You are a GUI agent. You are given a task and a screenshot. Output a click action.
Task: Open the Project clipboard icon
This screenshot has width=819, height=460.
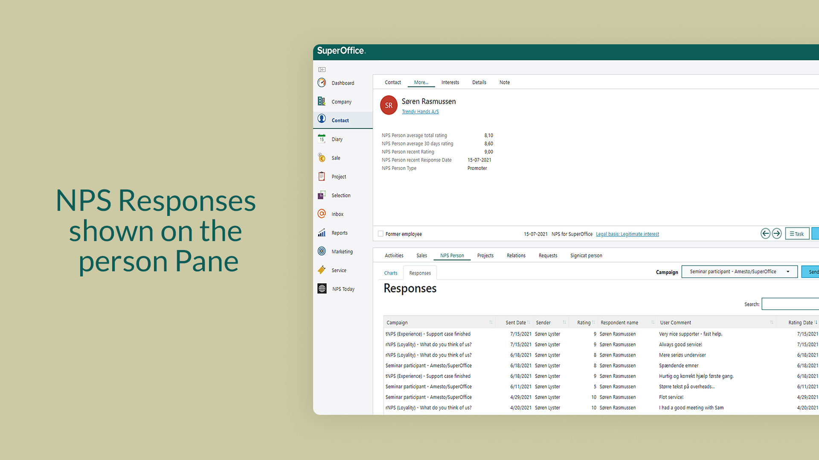[322, 176]
